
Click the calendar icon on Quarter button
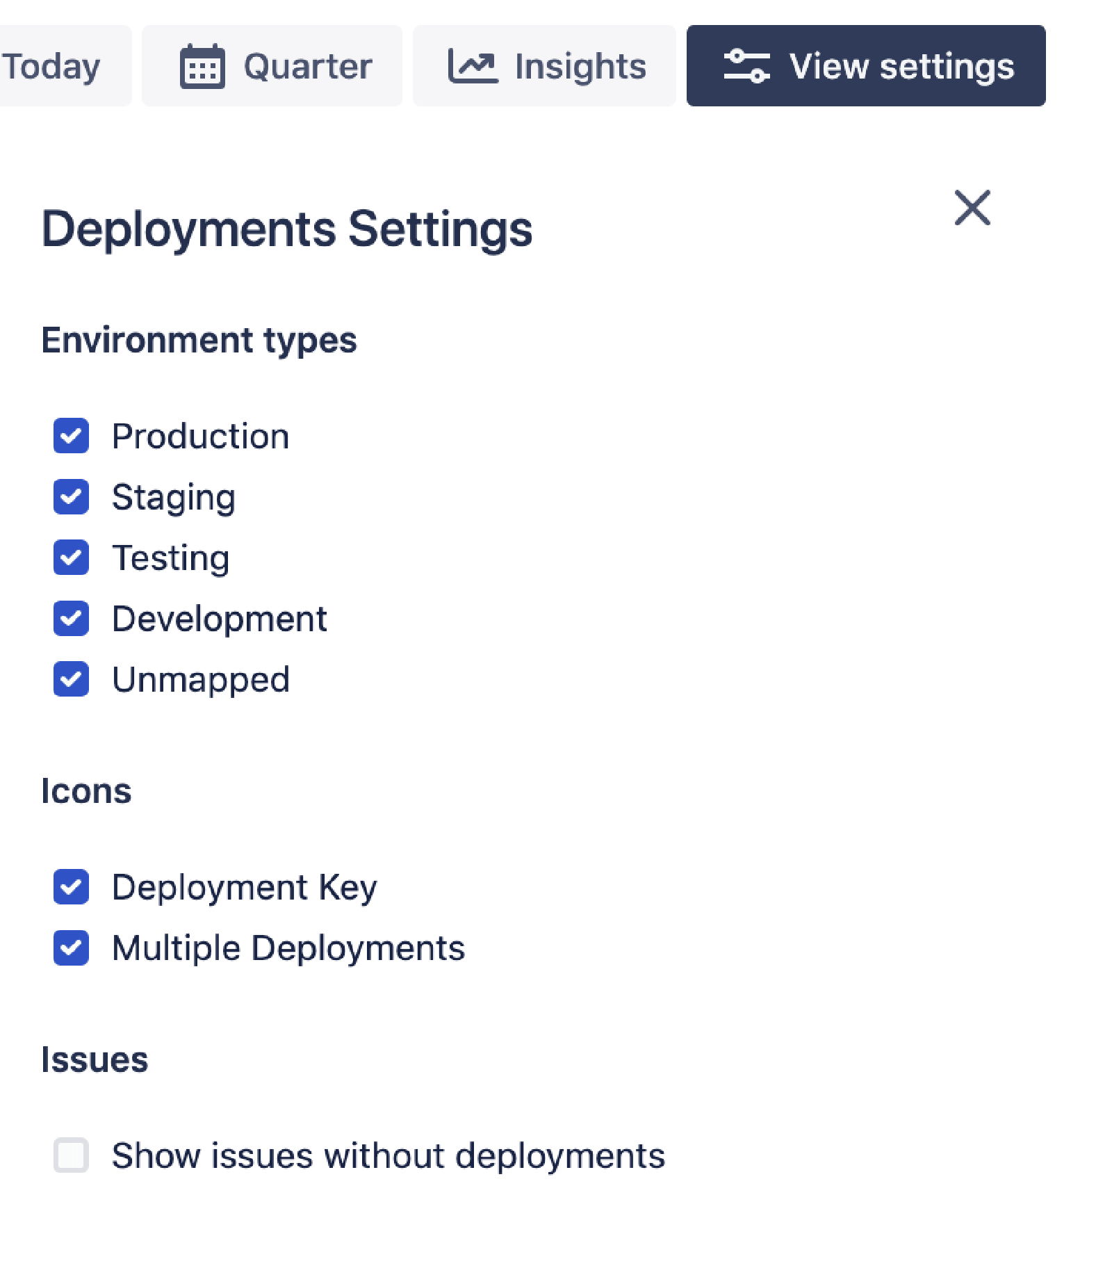(x=202, y=66)
